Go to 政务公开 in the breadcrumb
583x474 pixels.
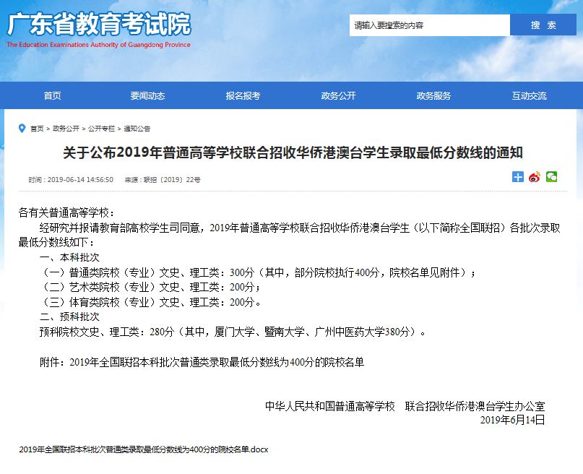pos(66,129)
